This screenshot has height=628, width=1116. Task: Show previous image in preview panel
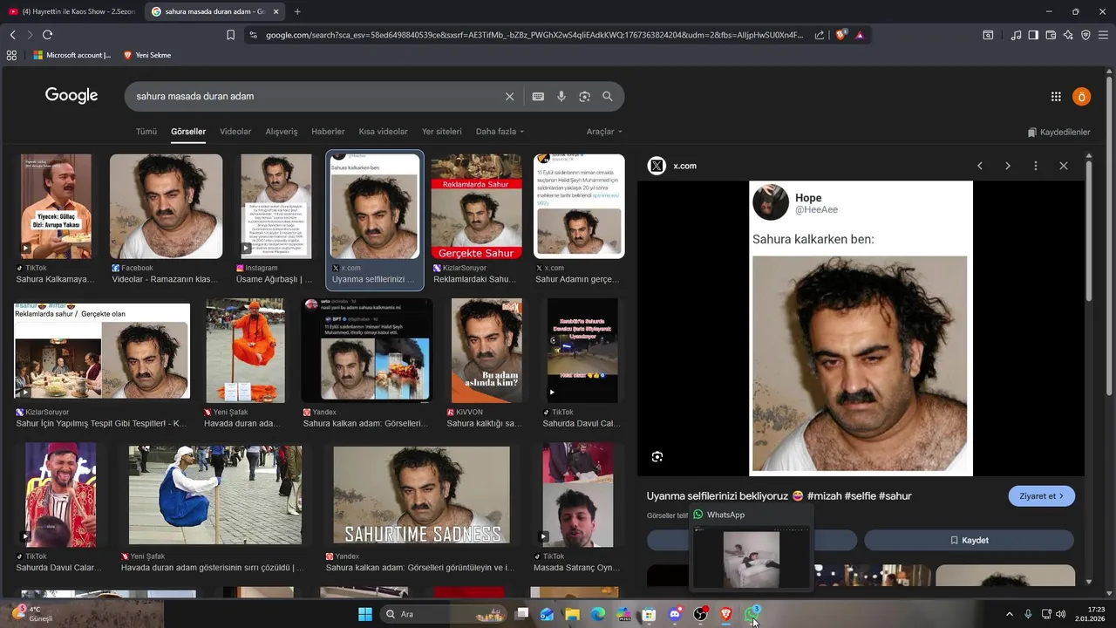coord(979,166)
